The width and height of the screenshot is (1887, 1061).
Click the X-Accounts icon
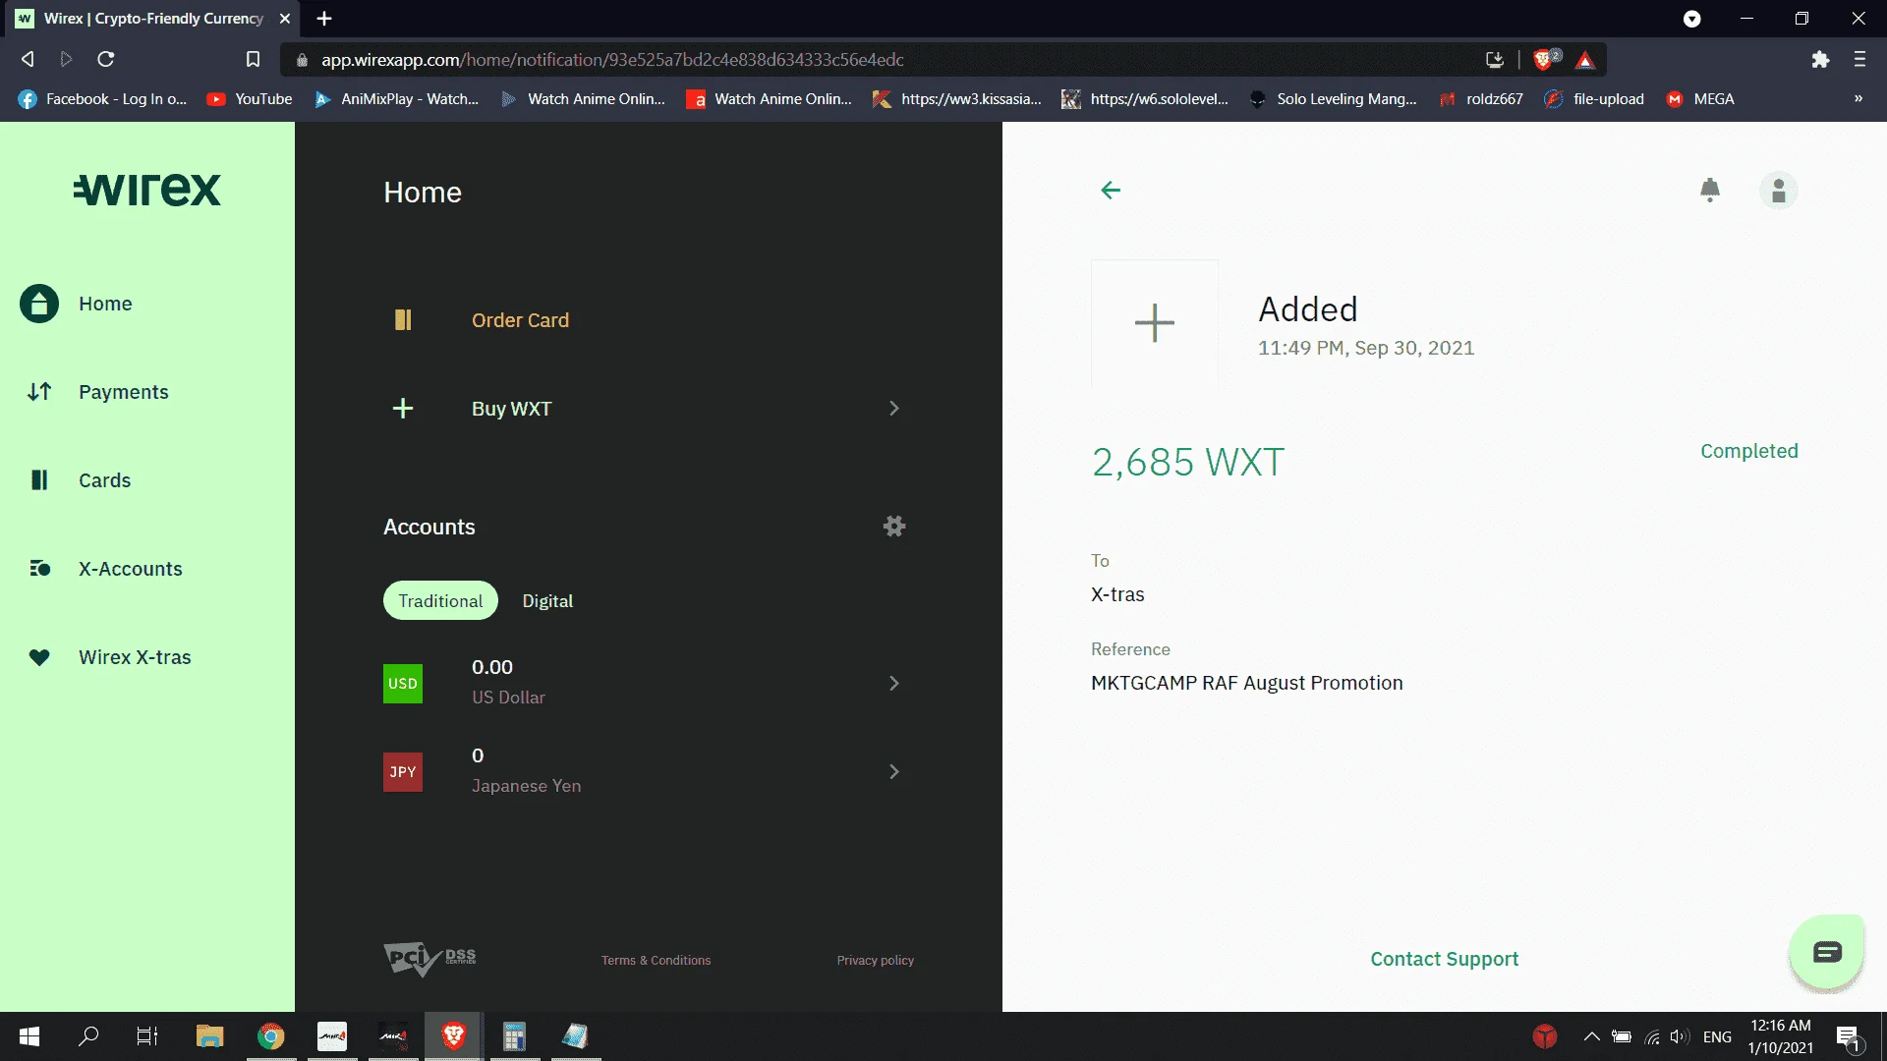click(39, 569)
